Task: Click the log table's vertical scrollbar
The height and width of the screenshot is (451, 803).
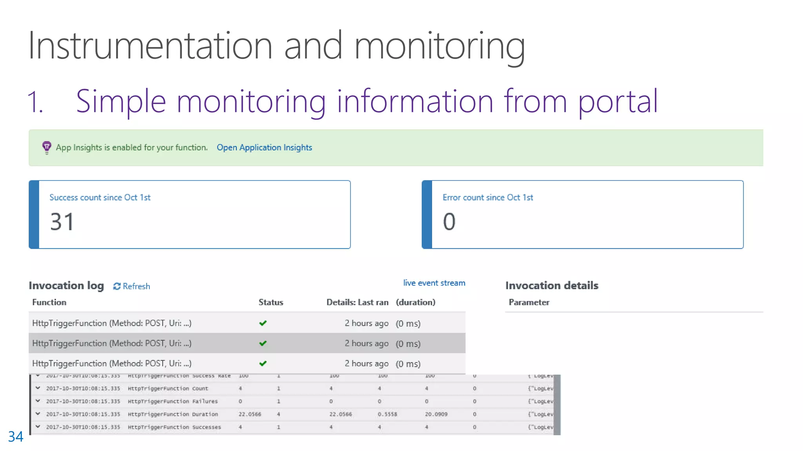Action: 557,404
